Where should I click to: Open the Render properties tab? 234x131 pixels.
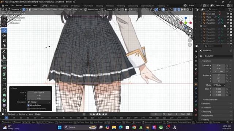pos(196,57)
